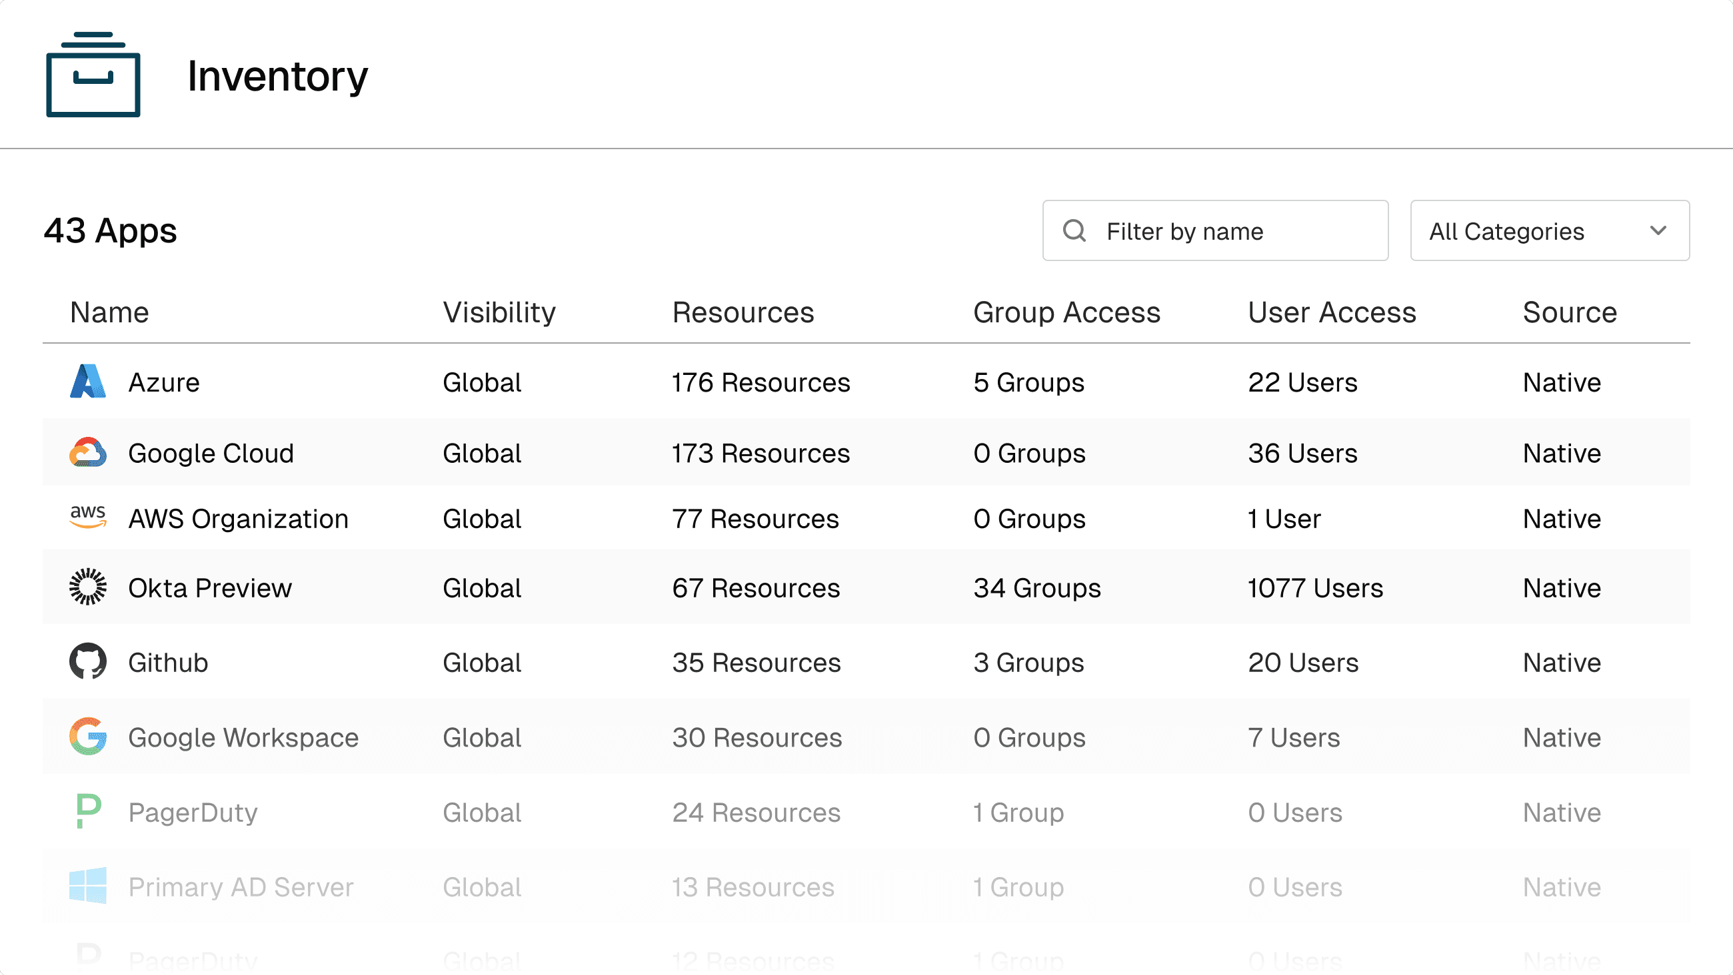The width and height of the screenshot is (1733, 975).
Task: Click the User Access column header
Action: (x=1332, y=312)
